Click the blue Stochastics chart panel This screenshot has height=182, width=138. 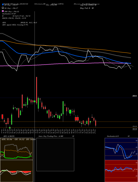tap(121, 149)
